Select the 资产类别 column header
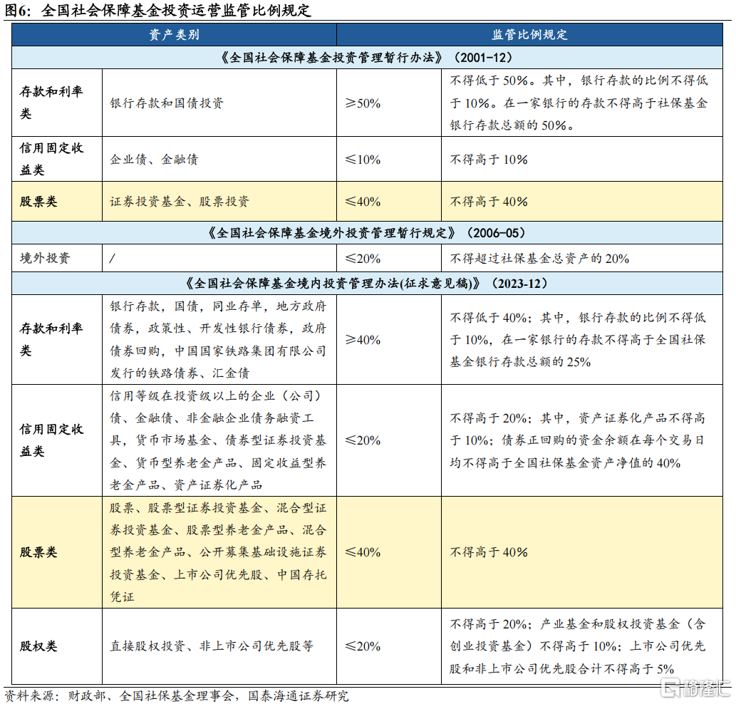The image size is (736, 704). coord(174,35)
